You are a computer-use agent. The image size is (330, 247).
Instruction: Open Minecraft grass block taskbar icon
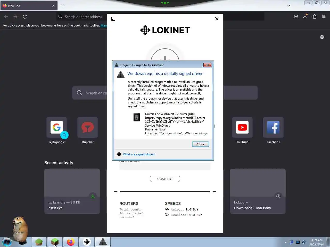[x=55, y=242]
